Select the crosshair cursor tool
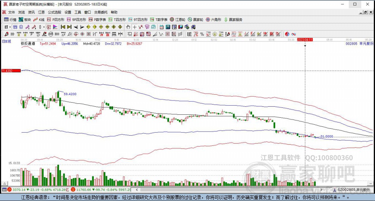 [x=135, y=27]
